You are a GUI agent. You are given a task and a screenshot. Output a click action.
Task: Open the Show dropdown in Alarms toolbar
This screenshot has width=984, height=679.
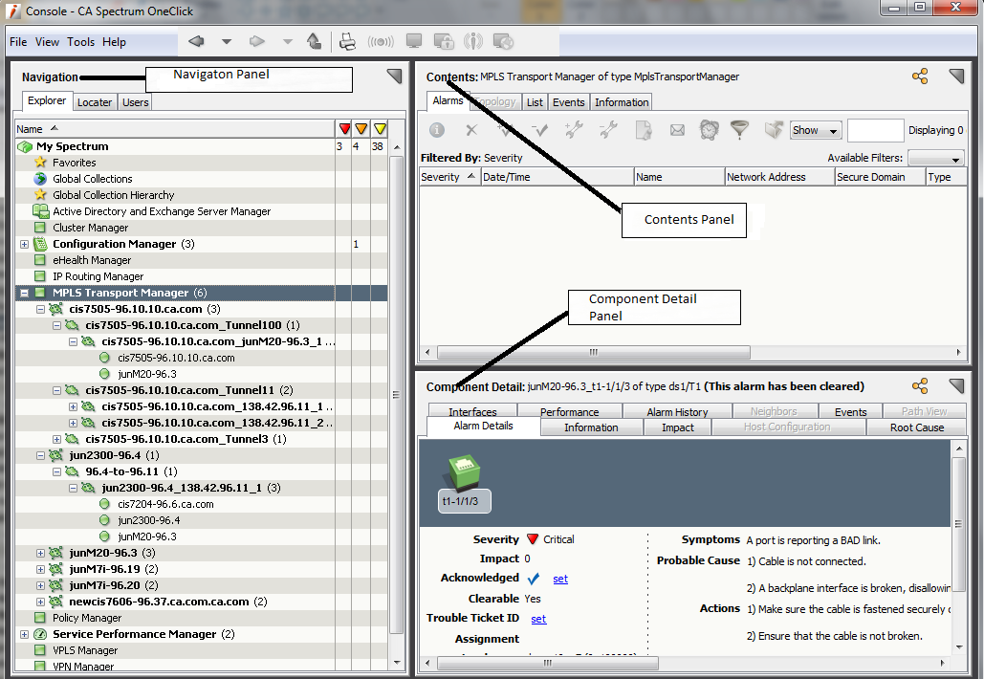pyautogui.click(x=815, y=130)
